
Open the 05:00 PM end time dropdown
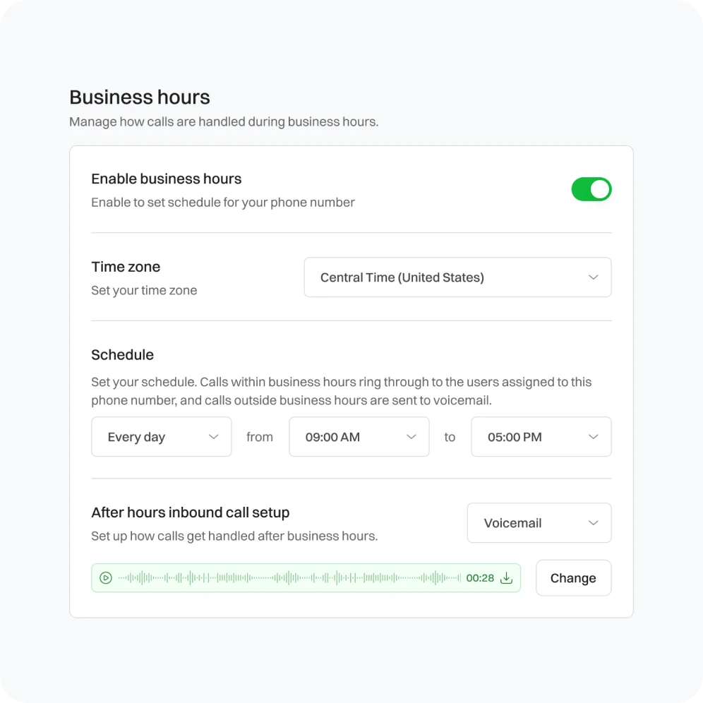pyautogui.click(x=540, y=437)
